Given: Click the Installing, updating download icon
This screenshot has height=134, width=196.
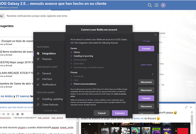Looking at the screenshot, I should tap(38, 99).
